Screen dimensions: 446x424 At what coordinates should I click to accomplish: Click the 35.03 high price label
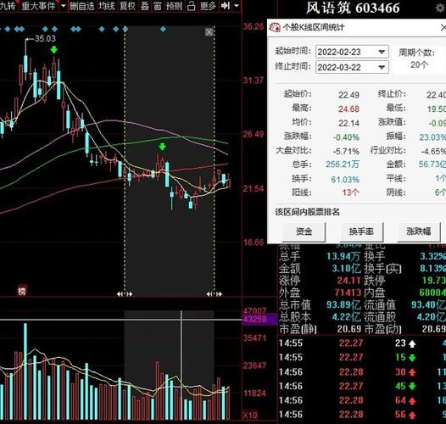45,39
